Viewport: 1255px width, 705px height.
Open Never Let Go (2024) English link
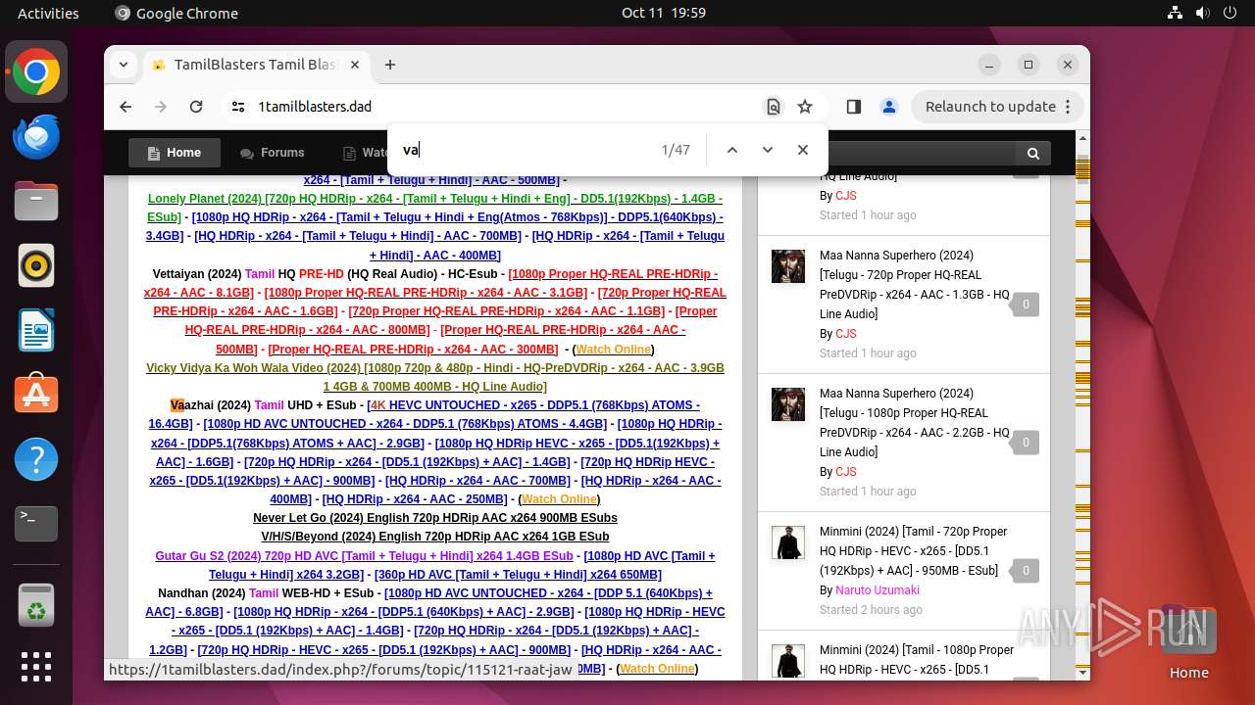coord(435,518)
